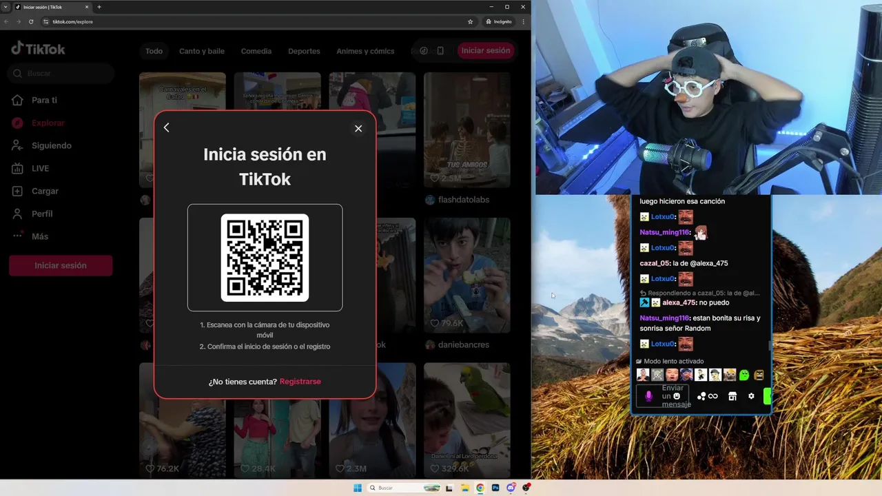Click the browser forward arrow
Viewport: 882px width, 496px height.
pos(19,21)
